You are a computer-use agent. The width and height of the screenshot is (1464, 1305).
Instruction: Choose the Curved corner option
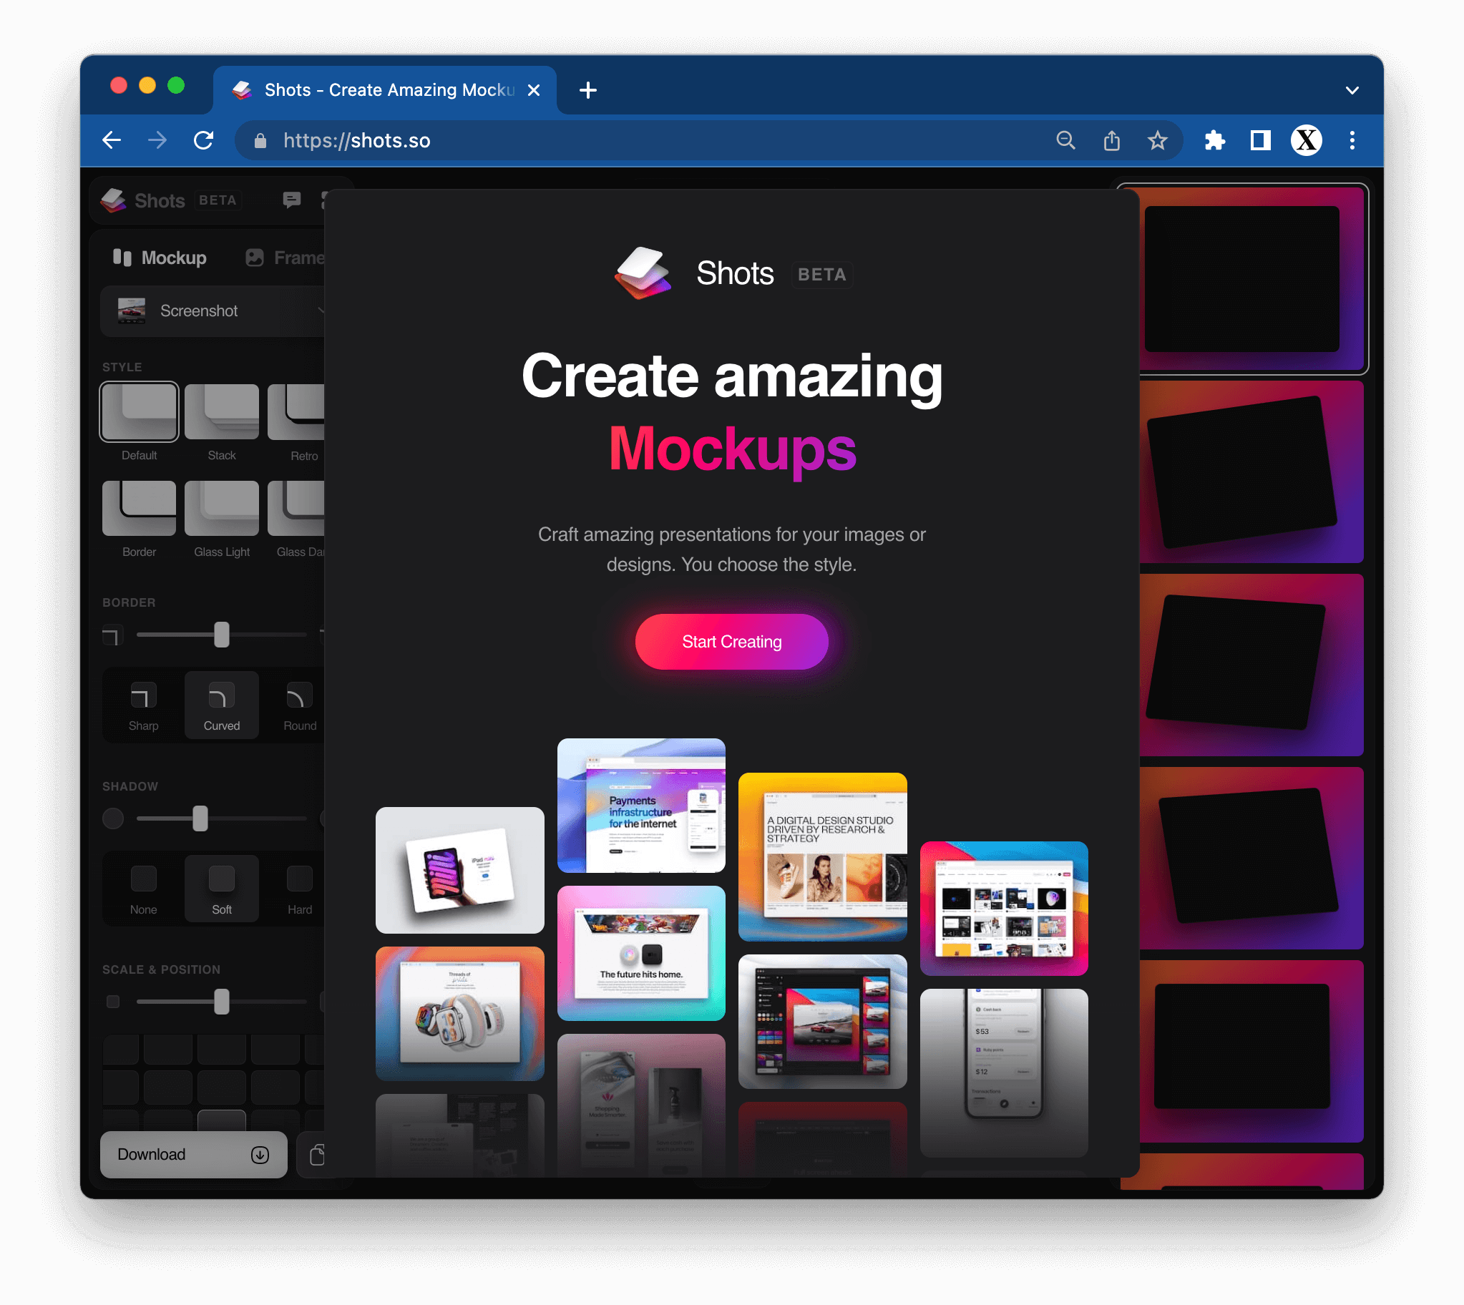pyautogui.click(x=222, y=705)
